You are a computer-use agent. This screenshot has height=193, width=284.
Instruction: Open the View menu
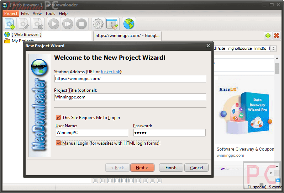pyautogui.click(x=37, y=14)
